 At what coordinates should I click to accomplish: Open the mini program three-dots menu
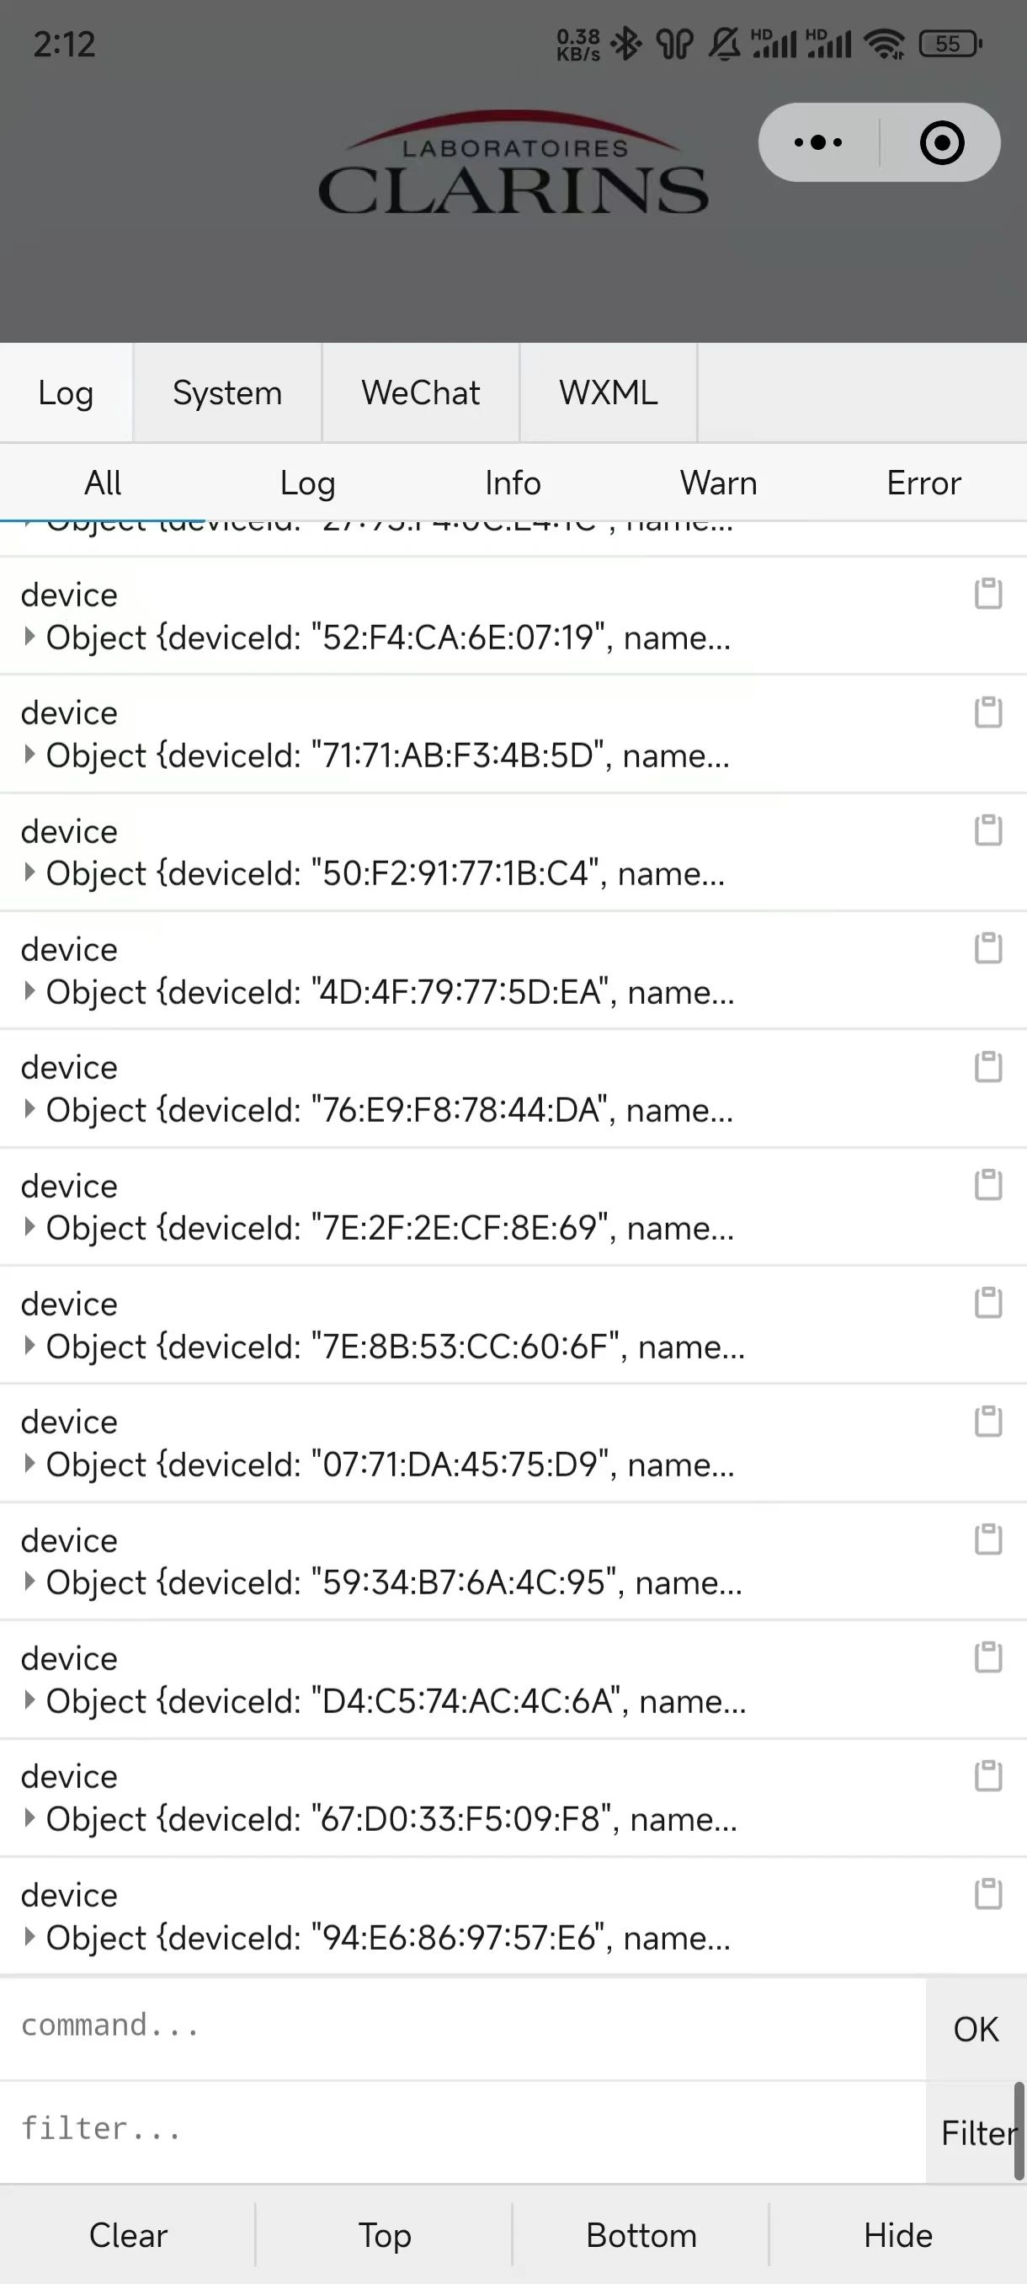(818, 141)
